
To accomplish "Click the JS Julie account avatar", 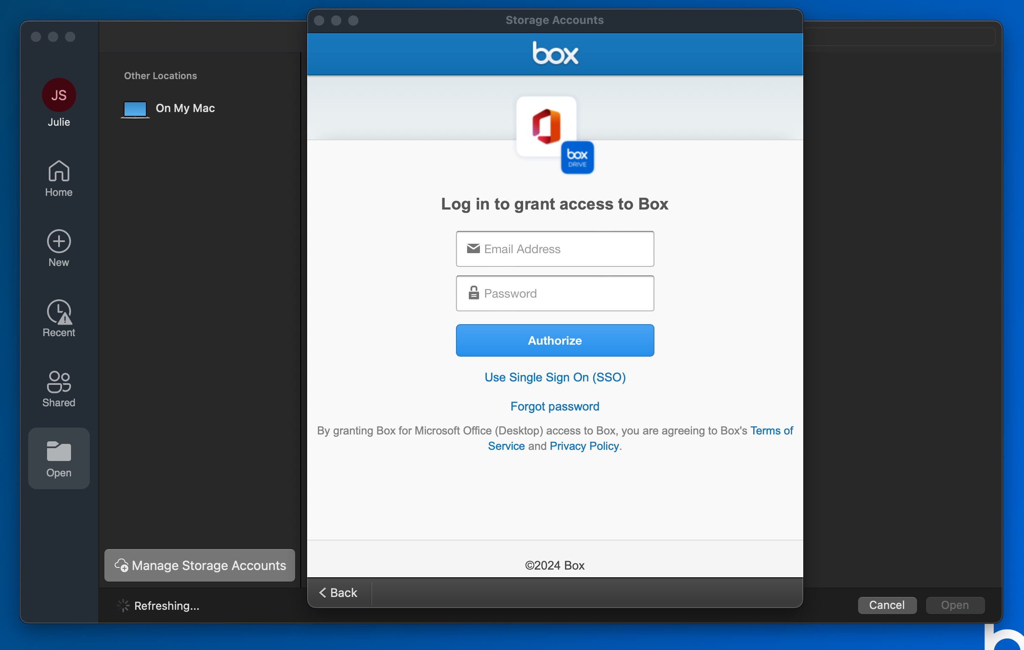I will [x=59, y=95].
